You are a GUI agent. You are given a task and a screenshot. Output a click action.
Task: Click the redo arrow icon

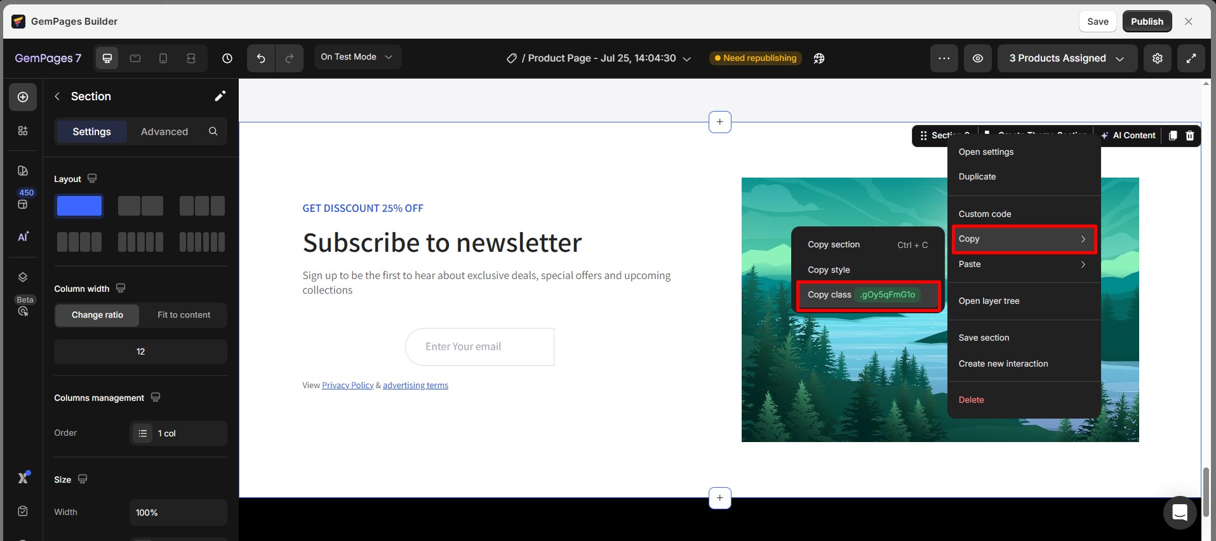[x=290, y=58]
